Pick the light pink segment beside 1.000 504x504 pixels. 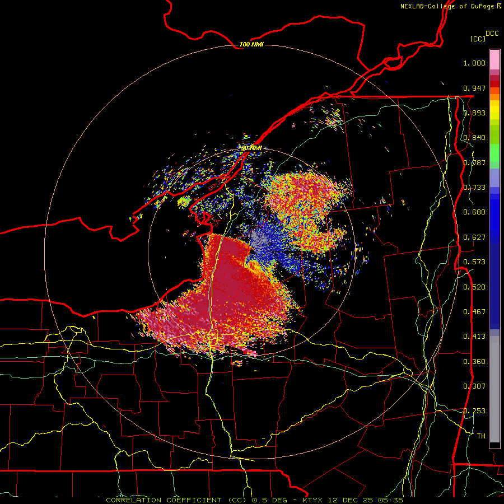pos(494,60)
